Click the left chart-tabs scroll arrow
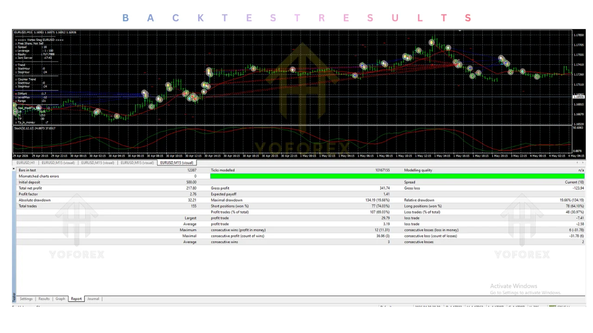 pos(577,163)
